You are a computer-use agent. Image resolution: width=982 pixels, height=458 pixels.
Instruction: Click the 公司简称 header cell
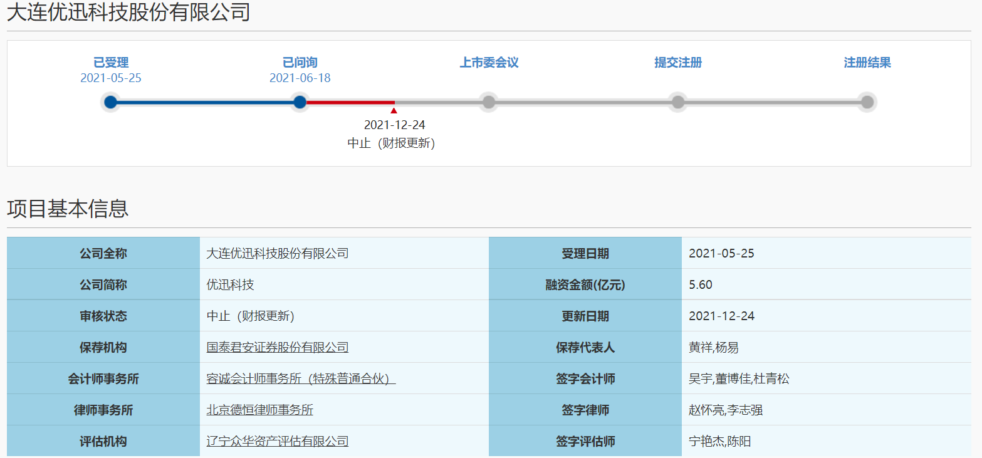103,284
